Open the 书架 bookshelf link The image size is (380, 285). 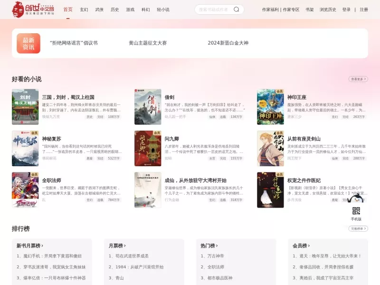click(310, 9)
